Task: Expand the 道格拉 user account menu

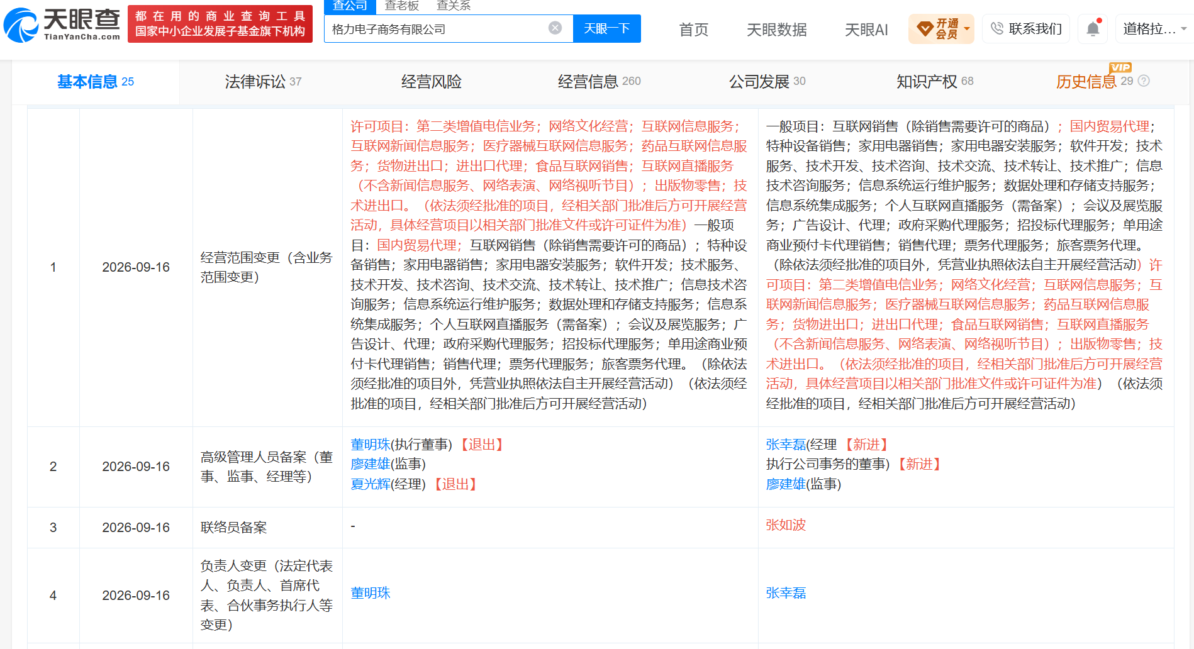Action: coord(1155,29)
